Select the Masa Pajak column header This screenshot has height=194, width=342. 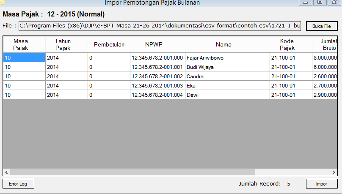(24, 44)
